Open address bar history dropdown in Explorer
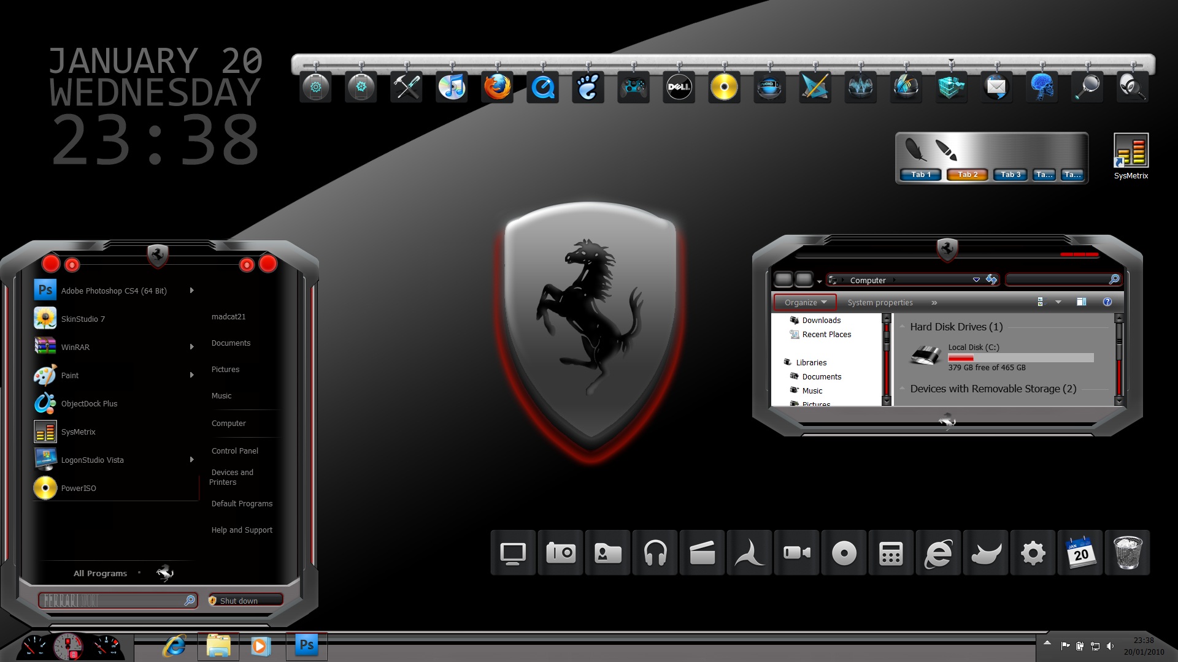Viewport: 1178px width, 662px height. point(976,280)
